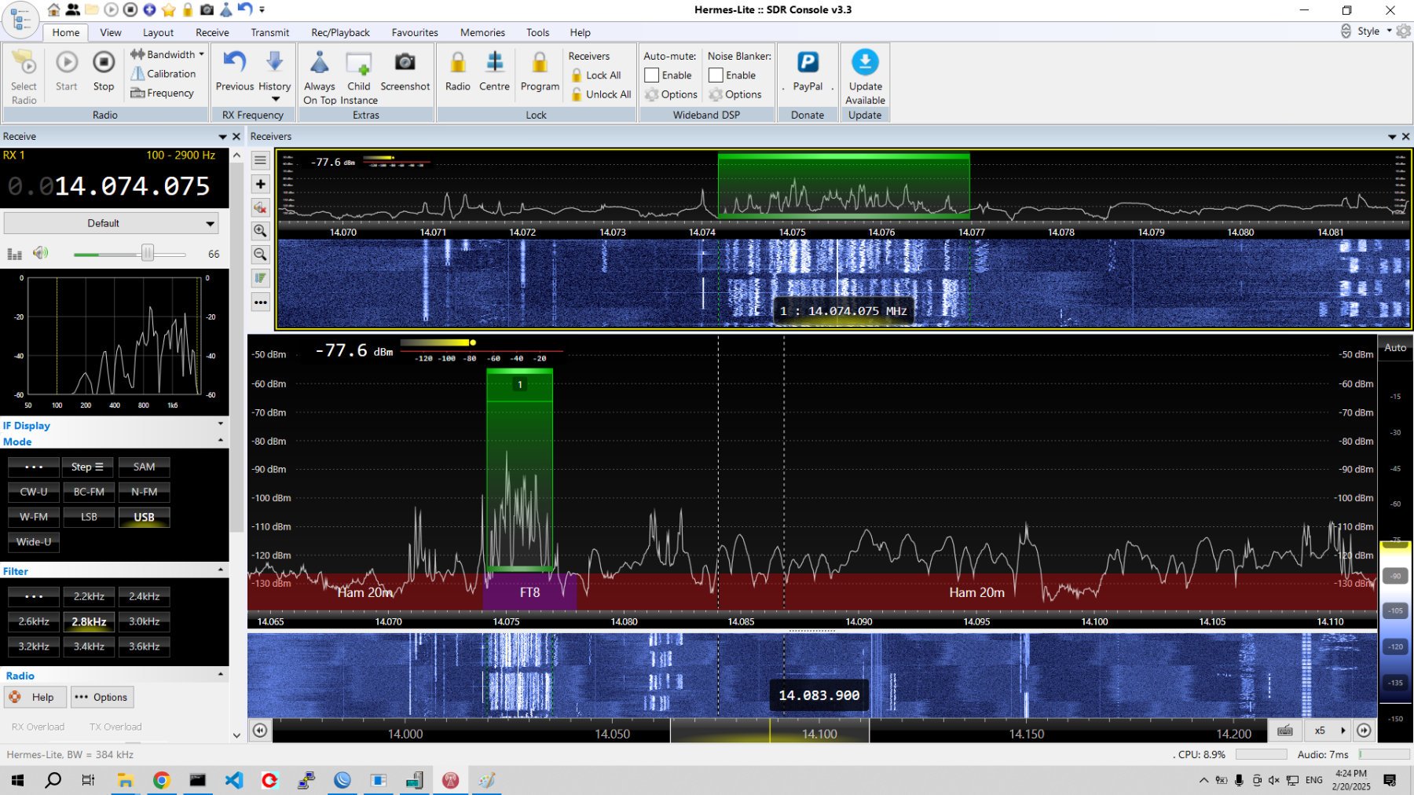Viewport: 1414px width, 795px height.
Task: Mute audio with the speaker icon
Action: [x=41, y=253]
